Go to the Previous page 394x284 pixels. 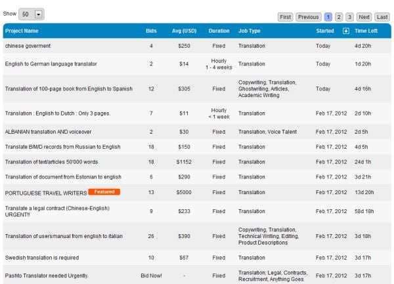(x=308, y=17)
